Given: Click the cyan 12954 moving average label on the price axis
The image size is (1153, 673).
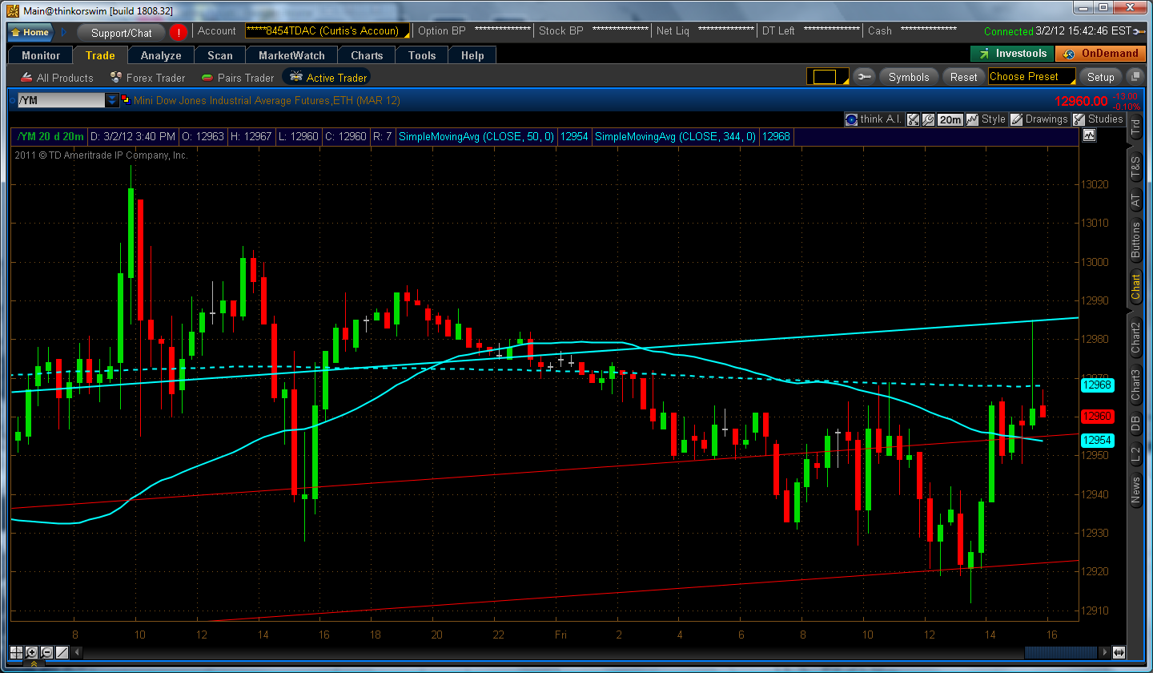Looking at the screenshot, I should click(x=1097, y=440).
